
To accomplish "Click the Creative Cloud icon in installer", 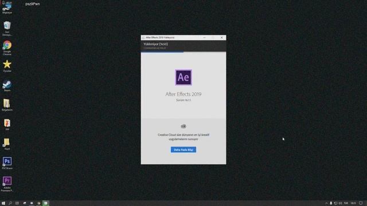I will coord(183,126).
